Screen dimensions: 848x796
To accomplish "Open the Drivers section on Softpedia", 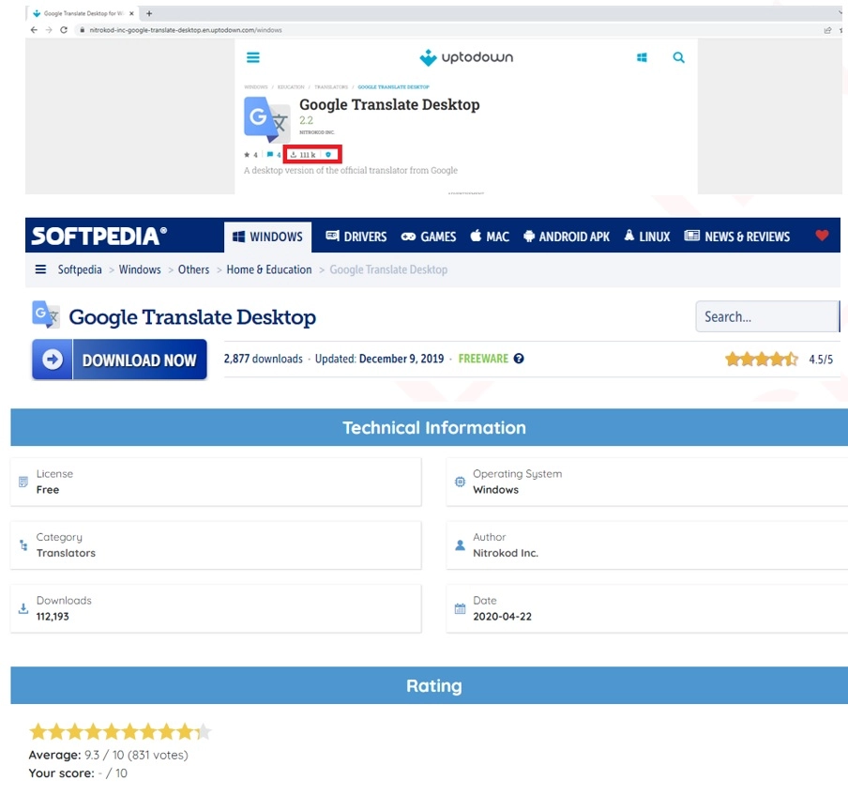I will 356,237.
